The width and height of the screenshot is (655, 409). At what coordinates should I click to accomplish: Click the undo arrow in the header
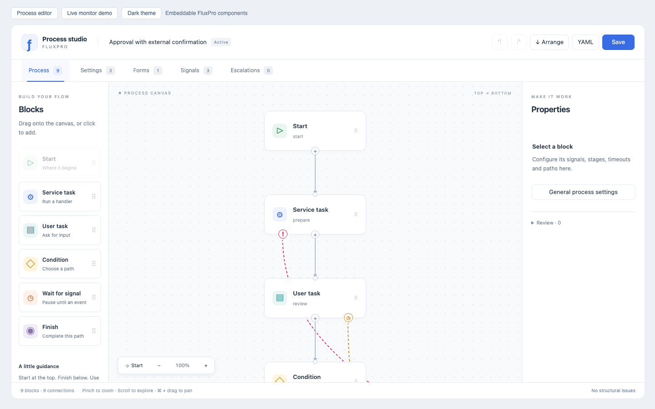pos(499,42)
